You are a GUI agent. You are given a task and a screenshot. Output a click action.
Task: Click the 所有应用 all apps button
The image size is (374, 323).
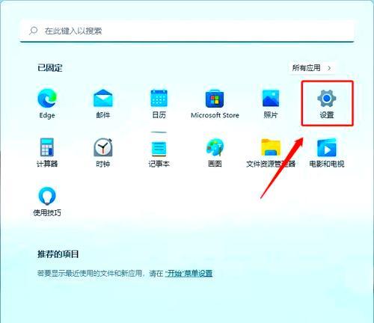[x=311, y=68]
